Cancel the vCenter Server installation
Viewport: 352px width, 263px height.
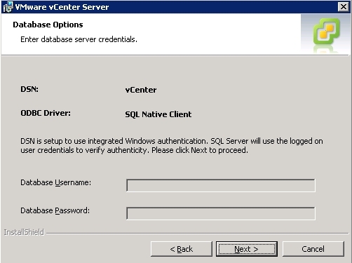[313, 249]
